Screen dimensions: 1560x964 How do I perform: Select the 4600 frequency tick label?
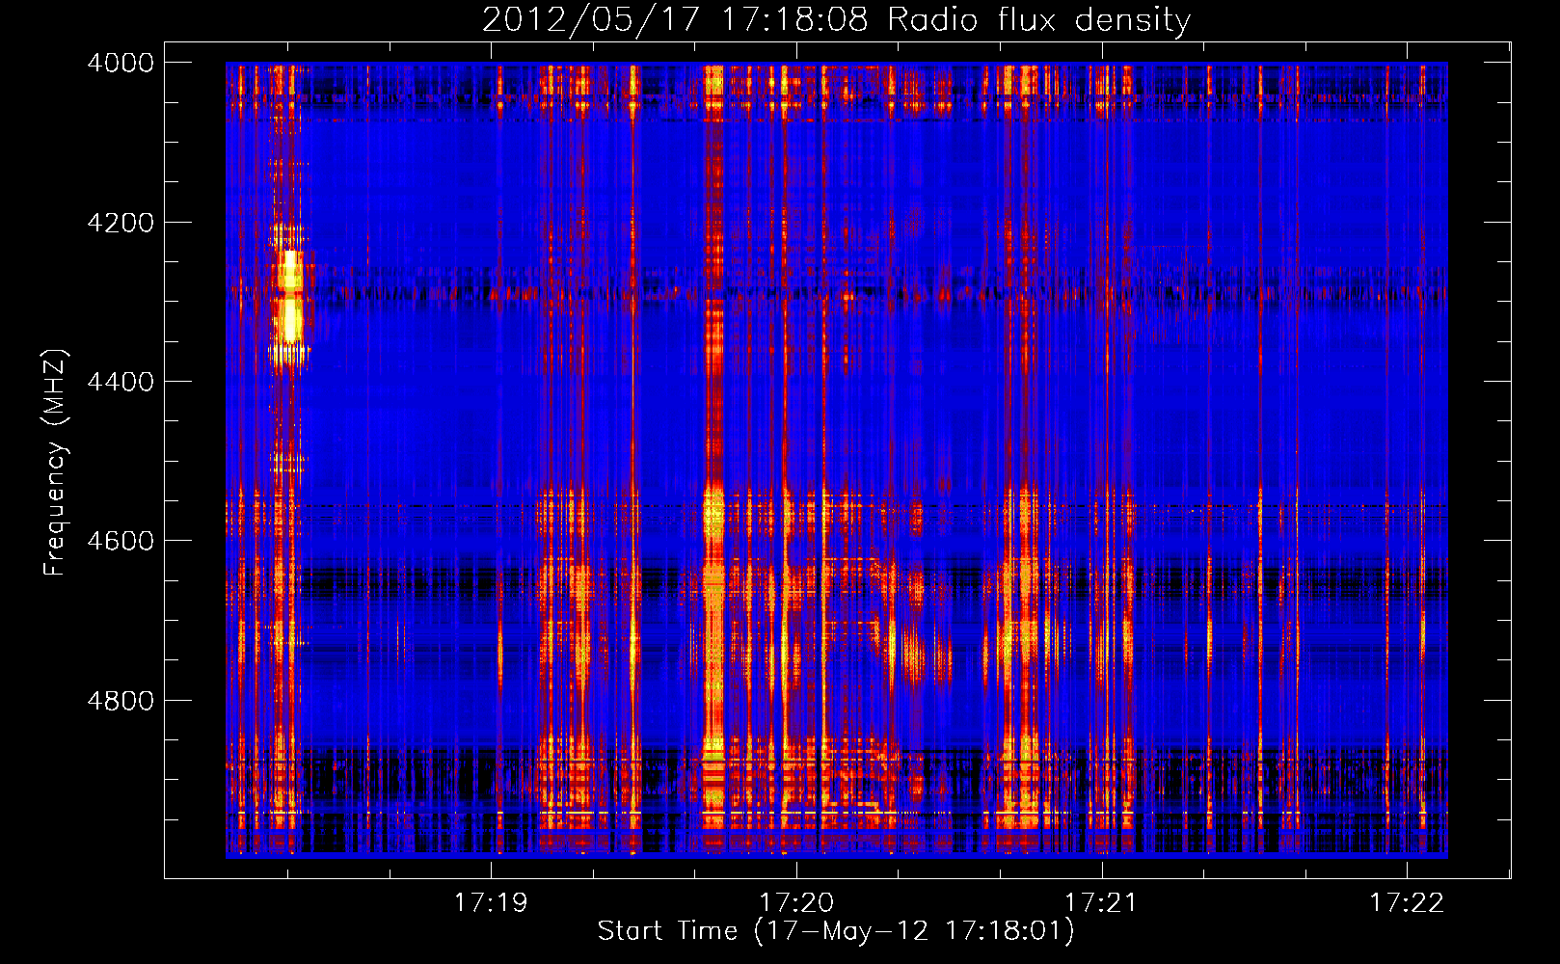tap(121, 541)
